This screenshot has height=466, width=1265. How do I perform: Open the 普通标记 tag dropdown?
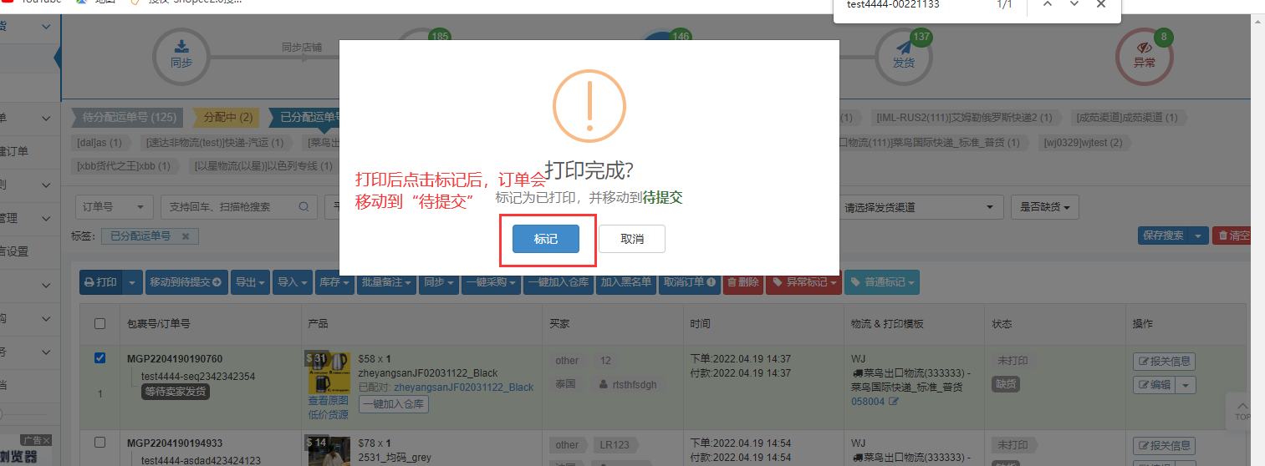(x=881, y=282)
